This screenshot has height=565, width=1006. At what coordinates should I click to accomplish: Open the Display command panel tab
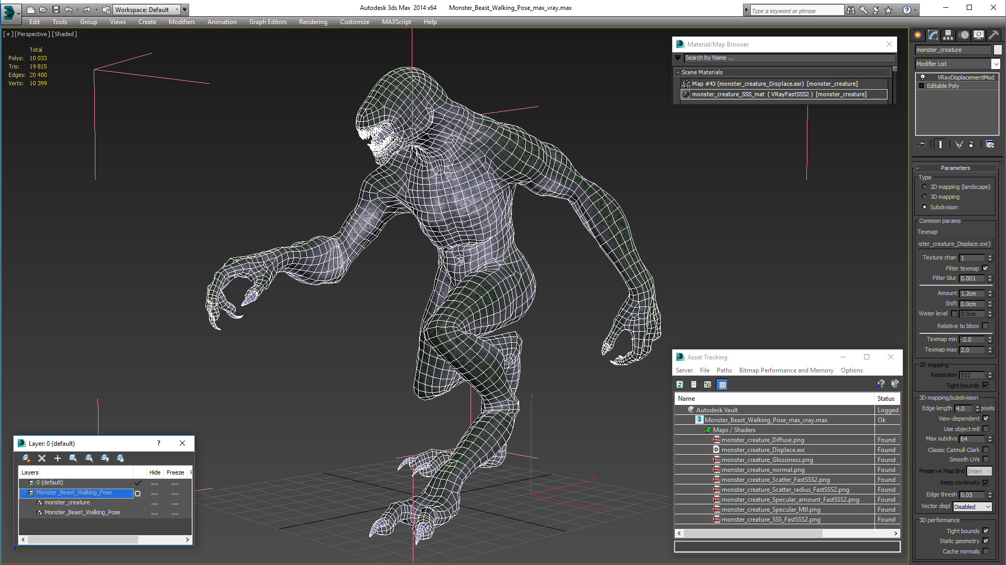pyautogui.click(x=979, y=35)
